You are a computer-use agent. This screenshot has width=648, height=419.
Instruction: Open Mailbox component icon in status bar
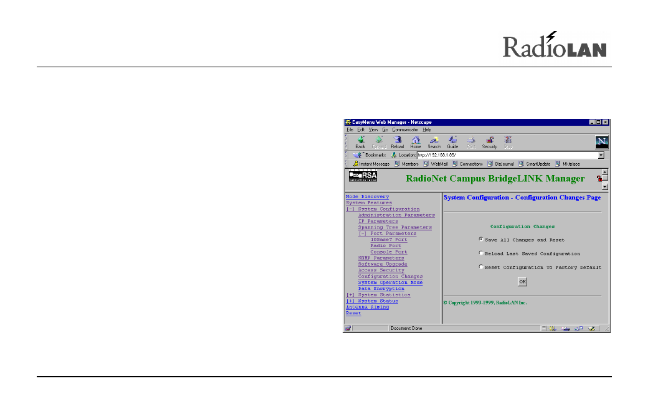click(565, 329)
